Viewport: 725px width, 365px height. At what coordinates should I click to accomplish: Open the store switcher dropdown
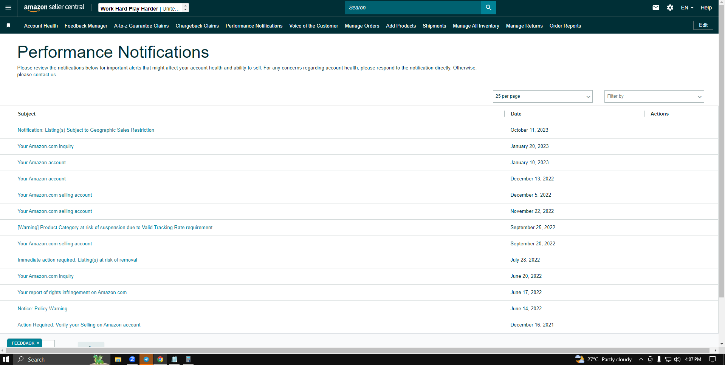(144, 8)
